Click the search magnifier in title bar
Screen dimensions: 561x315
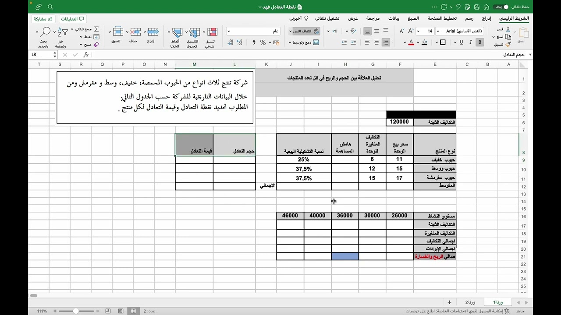50,7
